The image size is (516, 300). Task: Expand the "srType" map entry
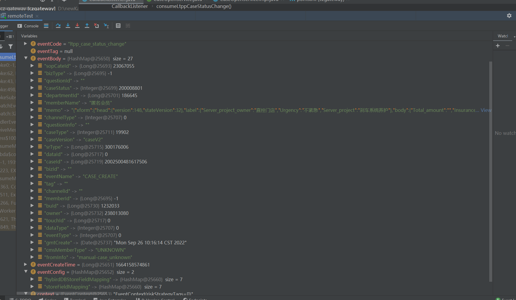point(32,147)
